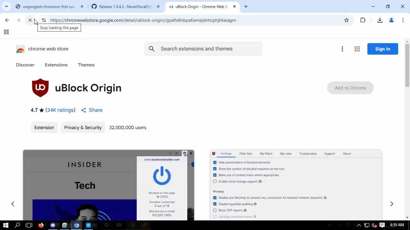This screenshot has height=230, width=410.
Task: Open the notifications action center
Action: coord(382,225)
